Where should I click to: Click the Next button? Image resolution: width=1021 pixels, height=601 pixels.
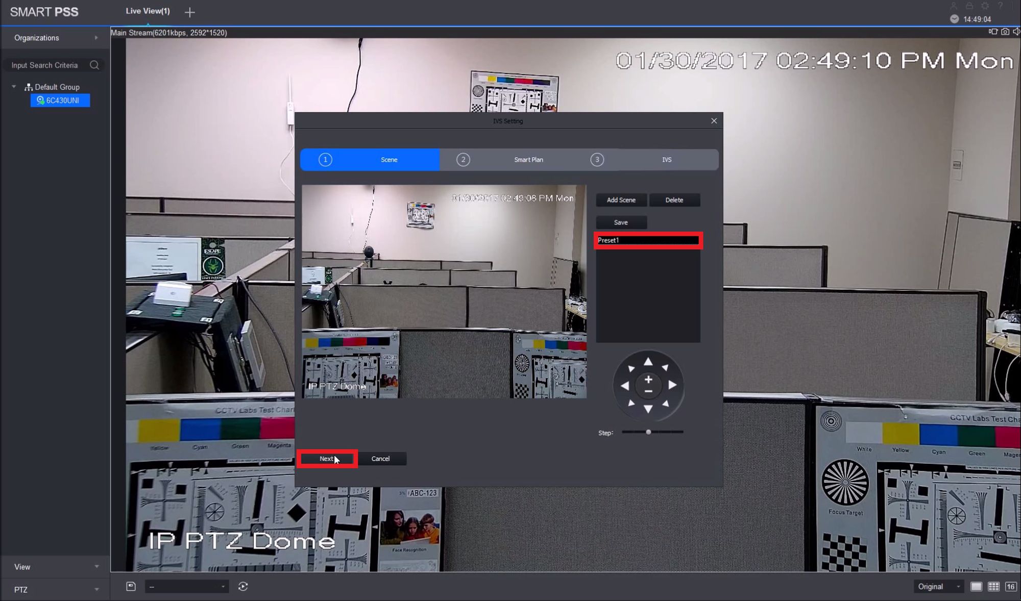(x=327, y=459)
